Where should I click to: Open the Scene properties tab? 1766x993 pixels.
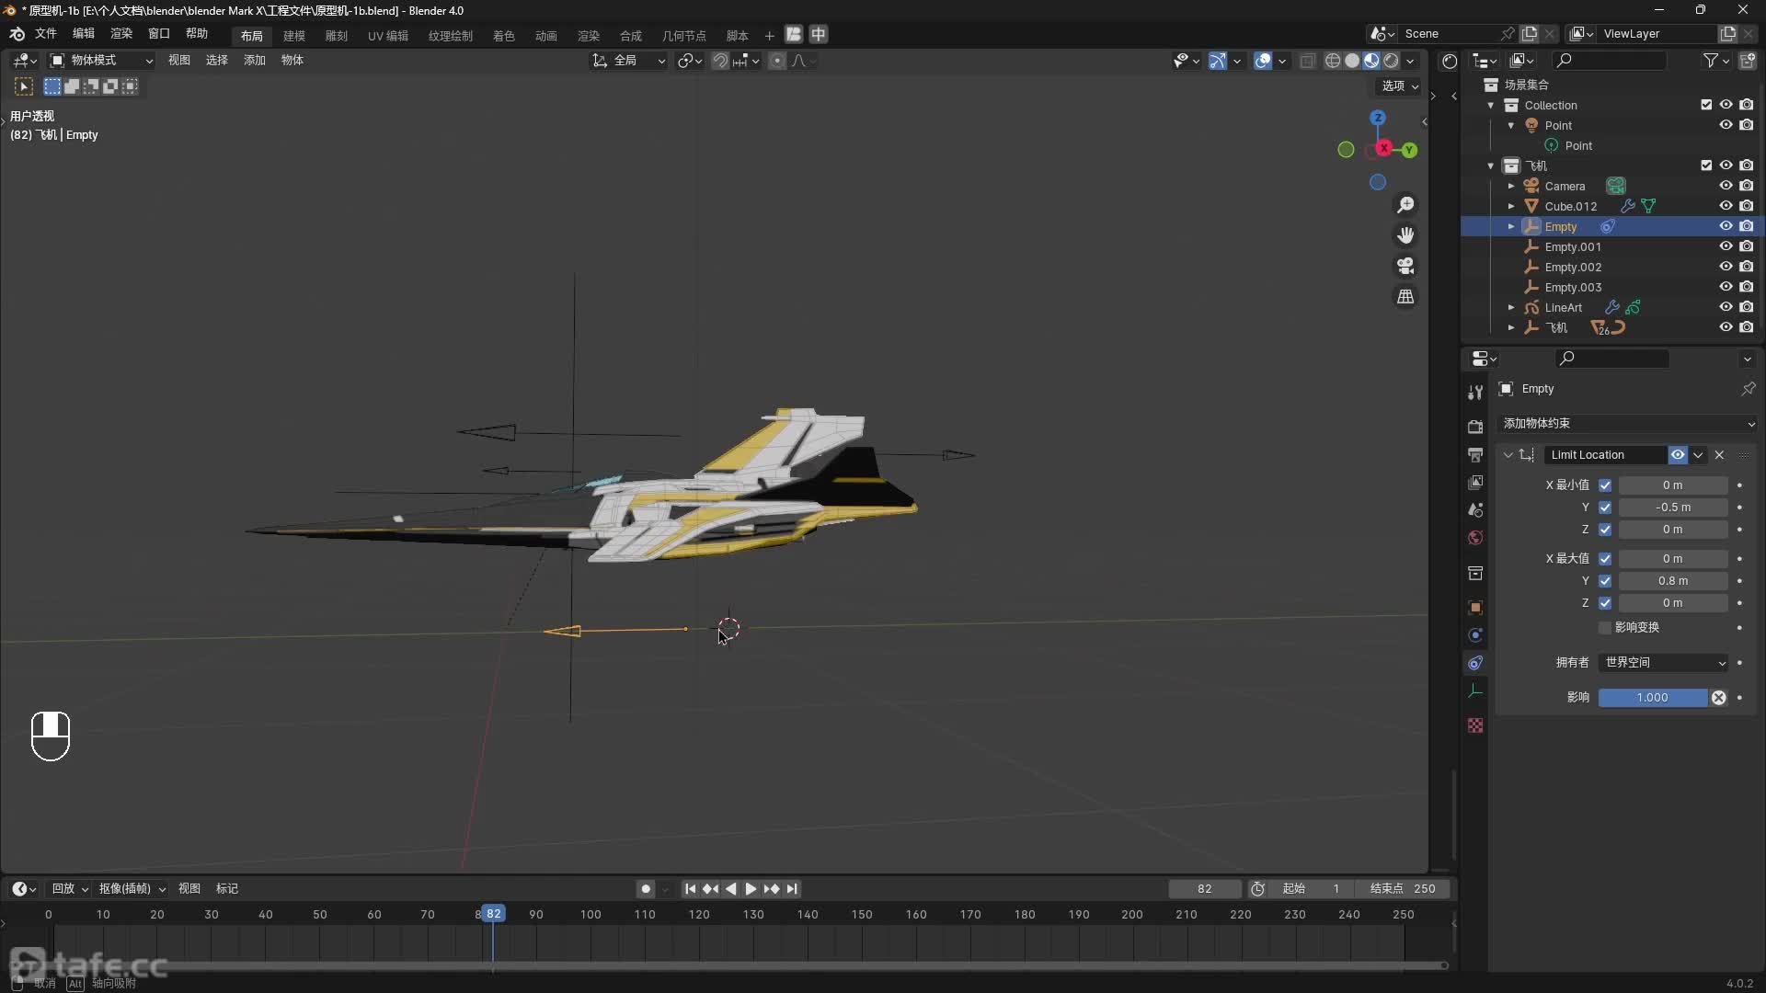click(1475, 510)
